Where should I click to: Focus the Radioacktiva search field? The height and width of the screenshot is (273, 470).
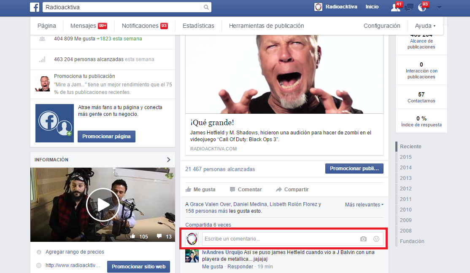tap(123, 7)
